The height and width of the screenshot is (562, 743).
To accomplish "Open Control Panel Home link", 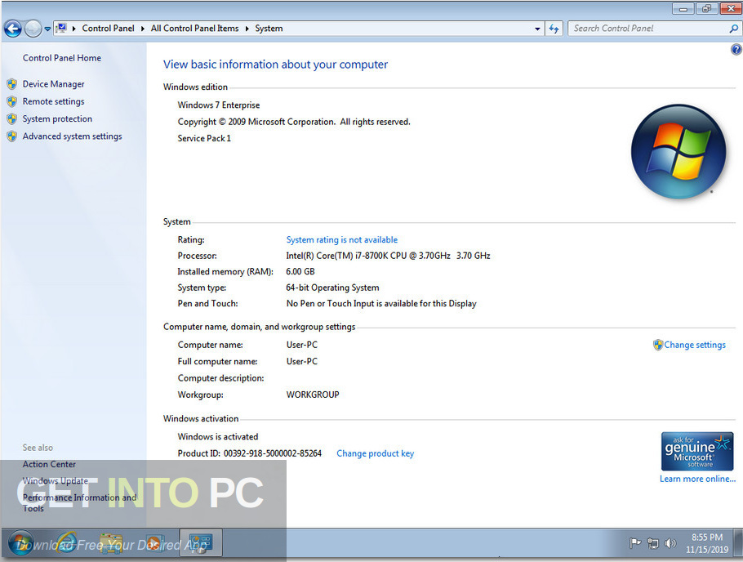I will coord(61,58).
